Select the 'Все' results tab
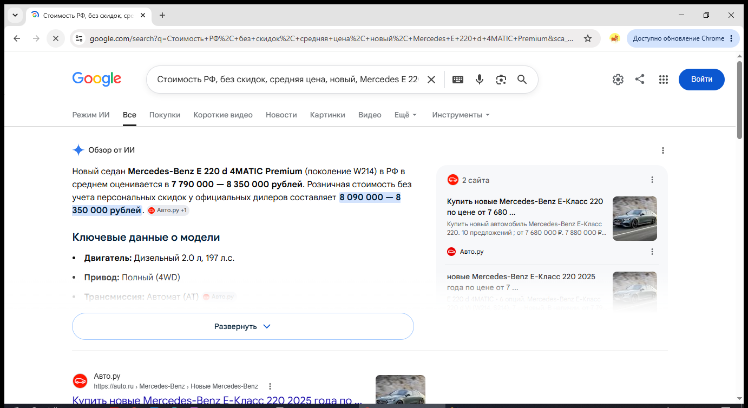The width and height of the screenshot is (748, 408). (x=129, y=115)
